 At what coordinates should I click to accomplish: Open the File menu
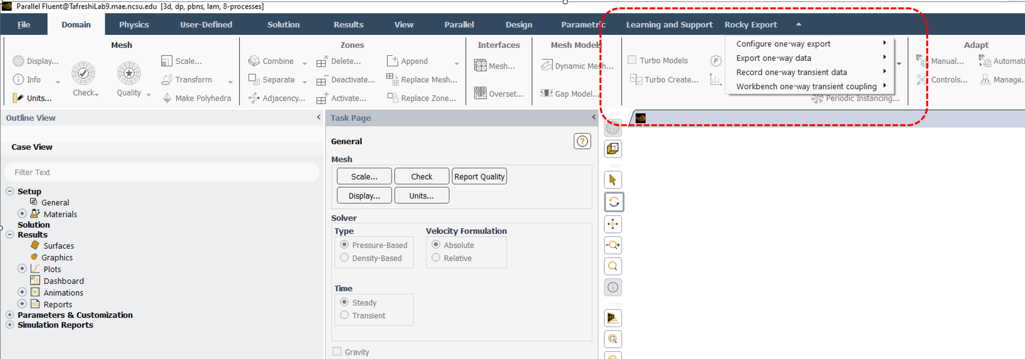[24, 25]
